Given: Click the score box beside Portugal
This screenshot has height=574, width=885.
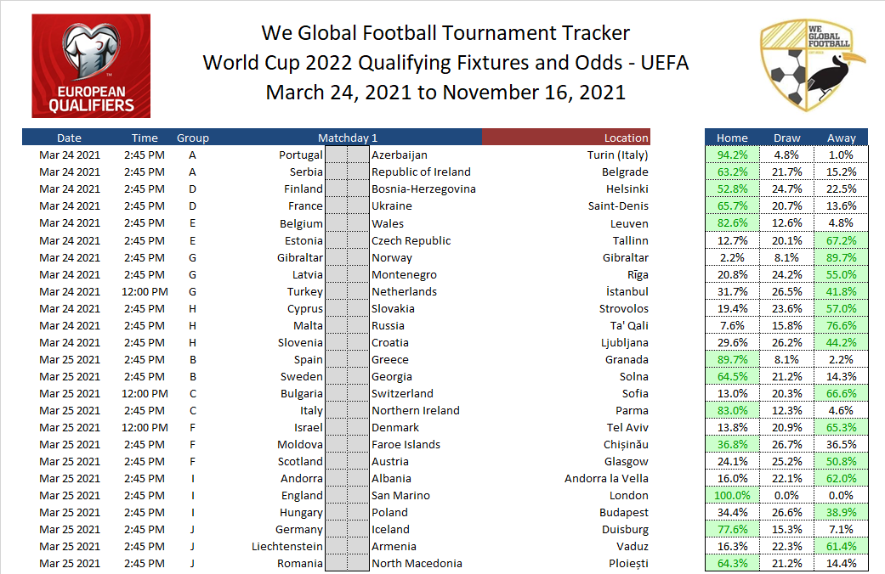Looking at the screenshot, I should coord(336,155).
